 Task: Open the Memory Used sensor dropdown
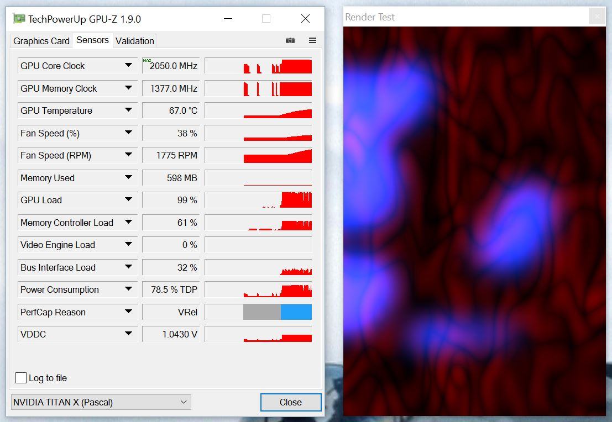coord(128,177)
